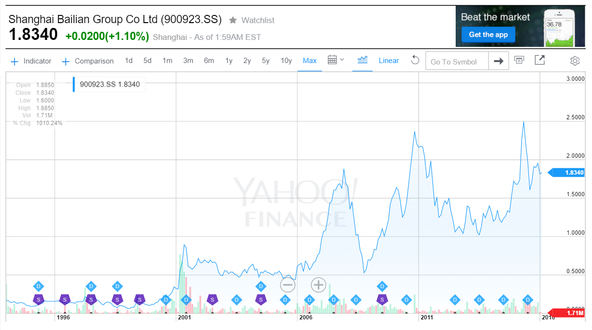Click the Get the app button
592x330 pixels.
click(x=488, y=35)
